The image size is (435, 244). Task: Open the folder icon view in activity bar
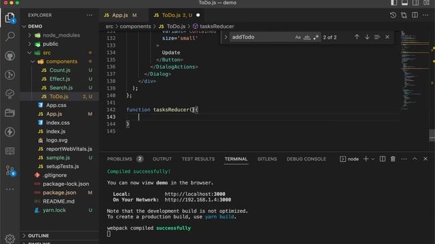[x=10, y=113]
